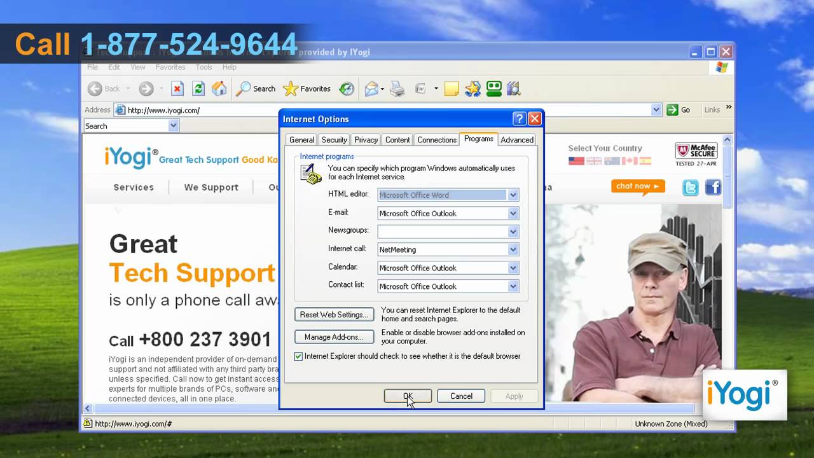Click the yellow note toolbar icon

coord(452,89)
